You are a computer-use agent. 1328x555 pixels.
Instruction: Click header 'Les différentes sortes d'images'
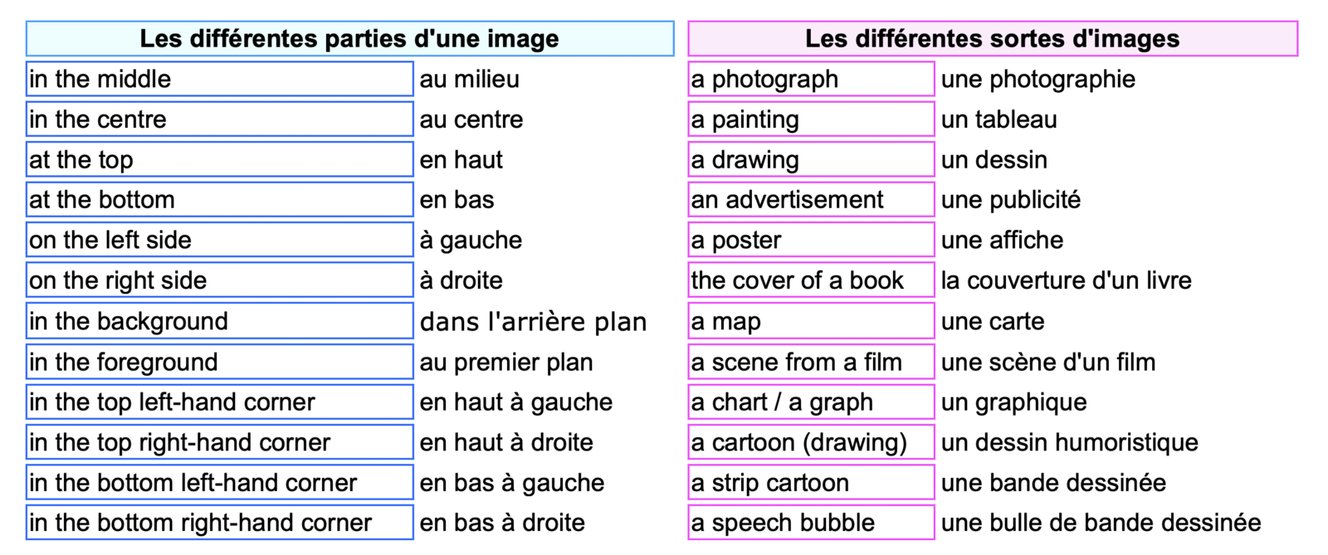[x=993, y=39]
